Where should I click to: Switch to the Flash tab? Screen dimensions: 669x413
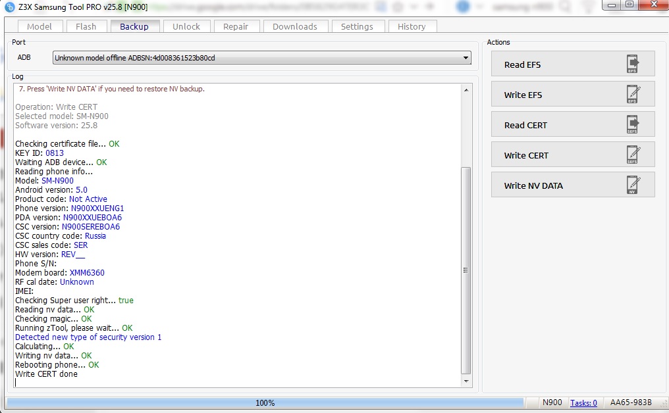(x=86, y=26)
